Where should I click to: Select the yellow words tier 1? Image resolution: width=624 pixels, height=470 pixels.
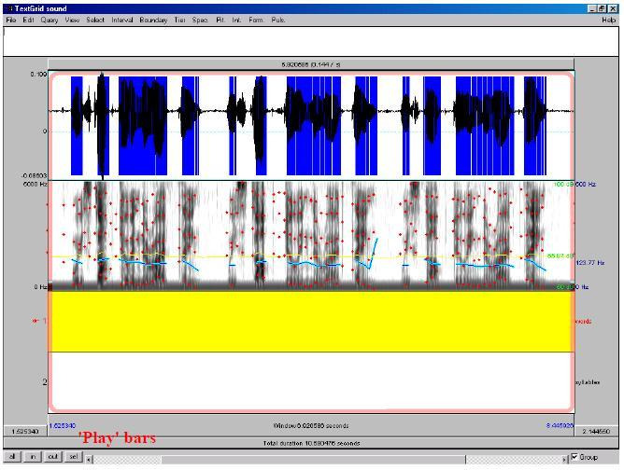[x=311, y=321]
